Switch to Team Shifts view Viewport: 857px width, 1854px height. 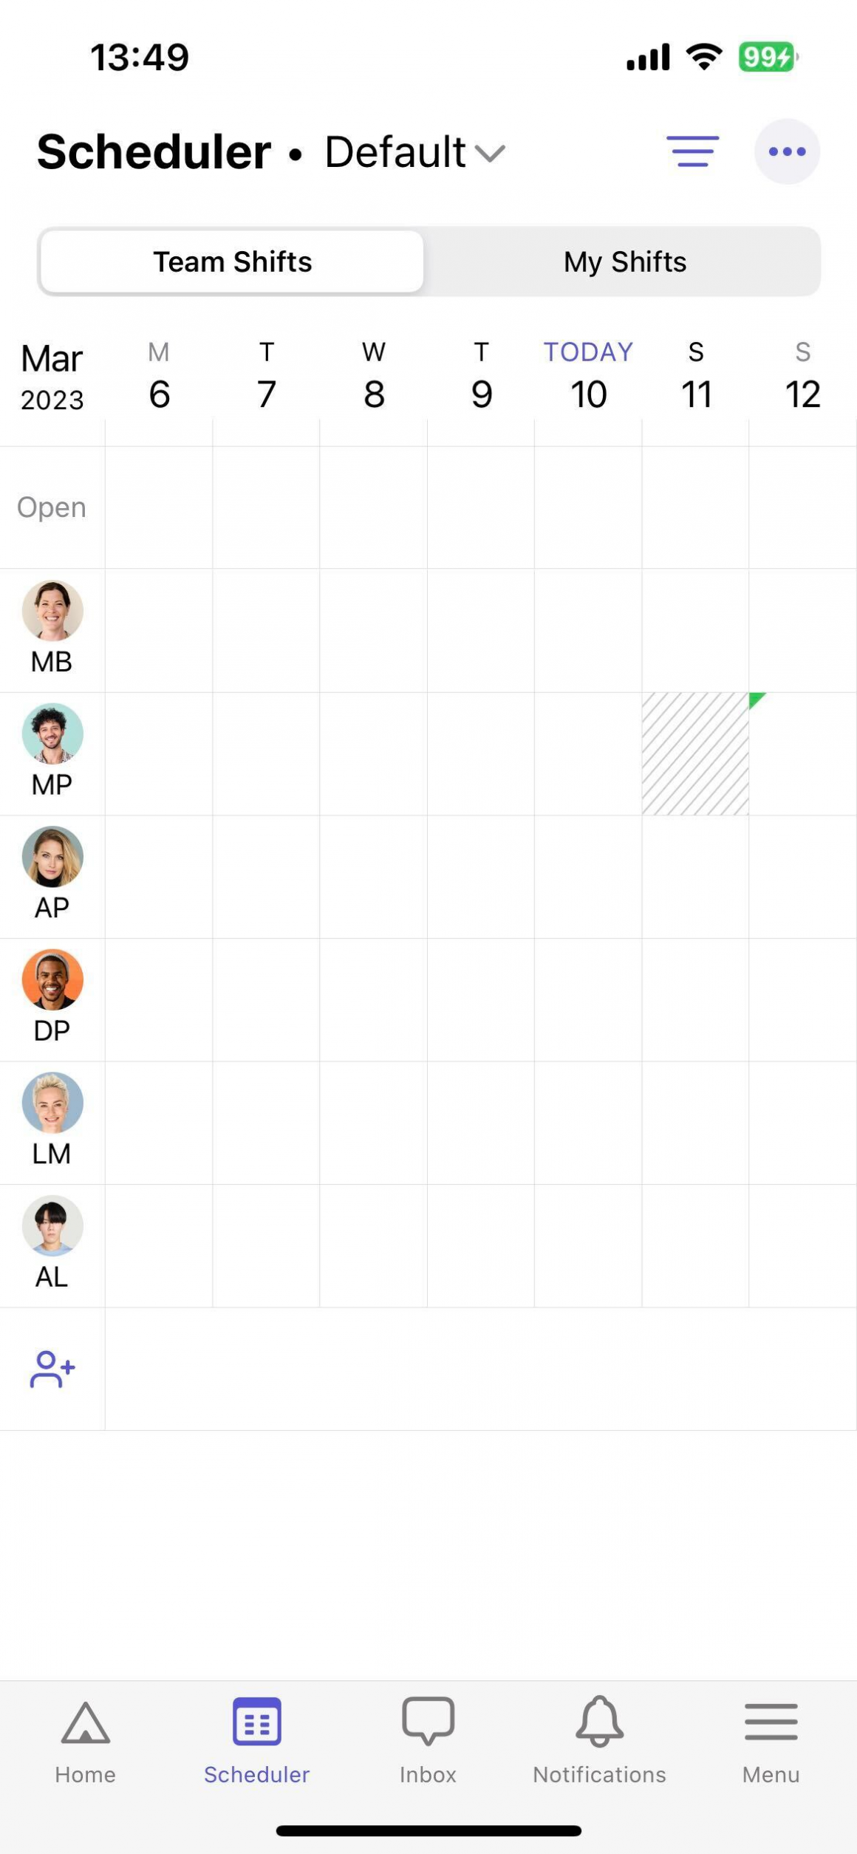pyautogui.click(x=232, y=261)
